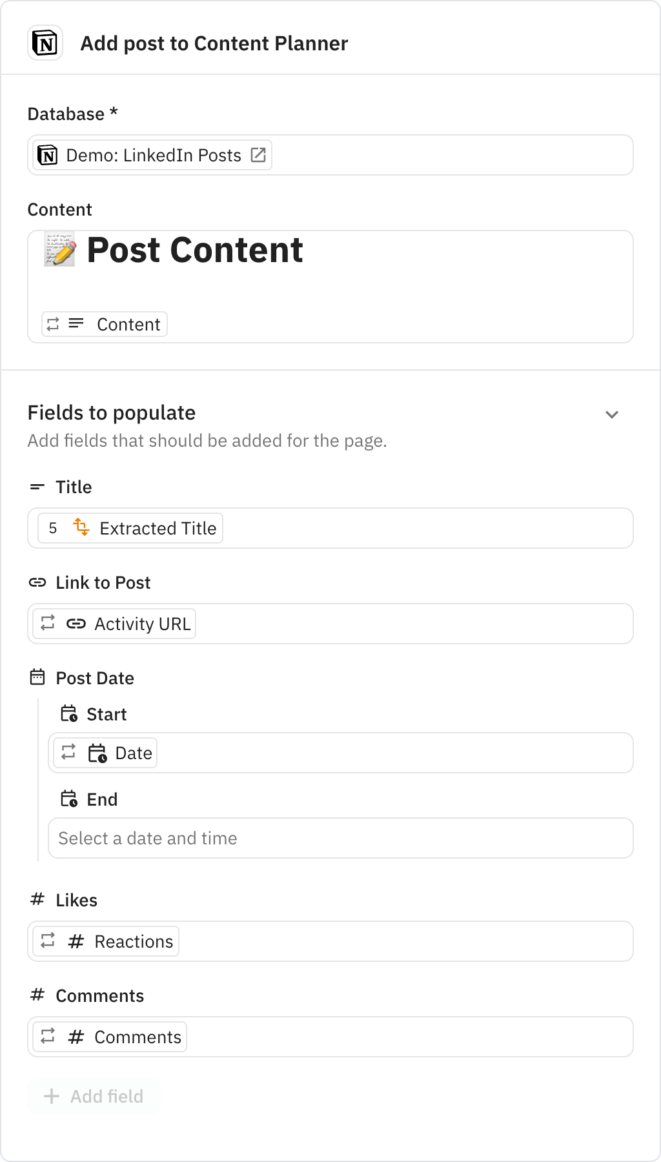Click the orange mapping icon beside Extracted Title

click(81, 528)
